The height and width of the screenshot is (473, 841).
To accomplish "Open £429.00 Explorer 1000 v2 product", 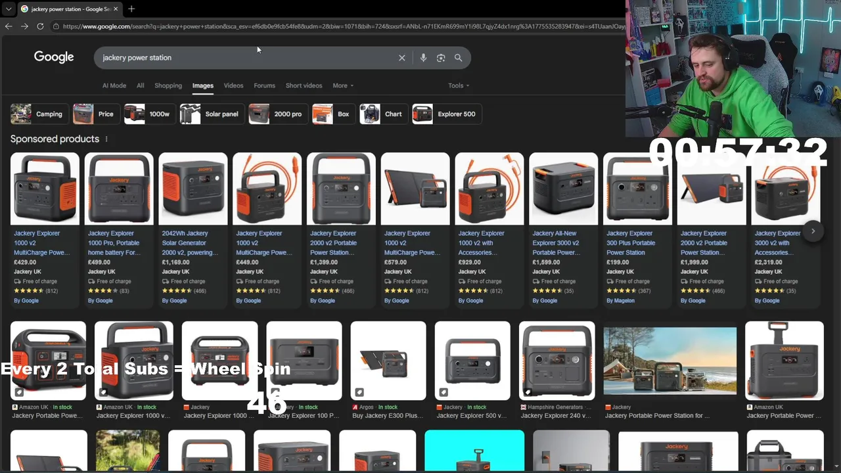I will (x=45, y=229).
